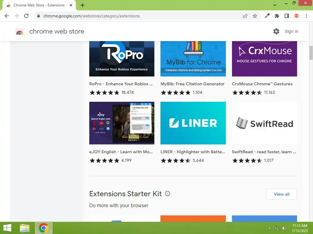Open File Explorer from taskbar
313x234 pixels.
25,228
